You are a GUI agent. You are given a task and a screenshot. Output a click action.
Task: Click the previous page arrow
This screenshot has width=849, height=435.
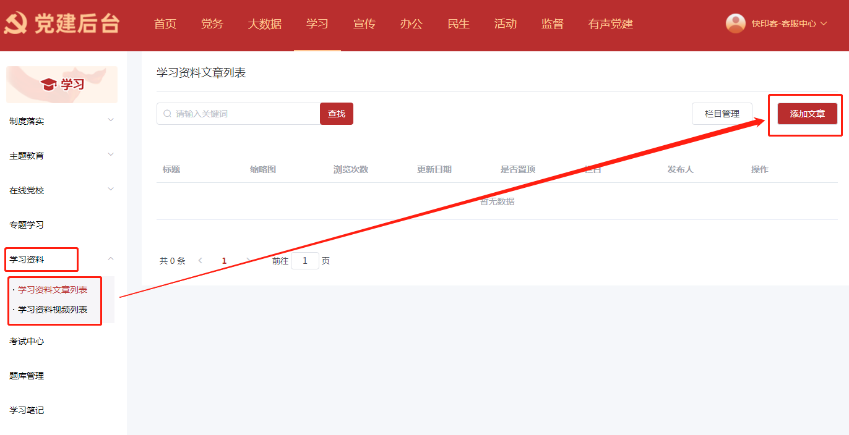pos(200,261)
